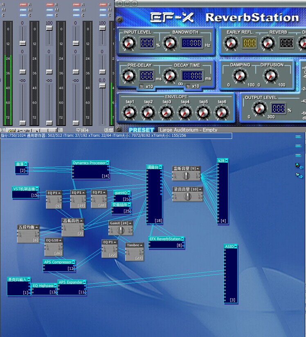
Task: Click the EQ Highpass module title
Action: pos(43,285)
